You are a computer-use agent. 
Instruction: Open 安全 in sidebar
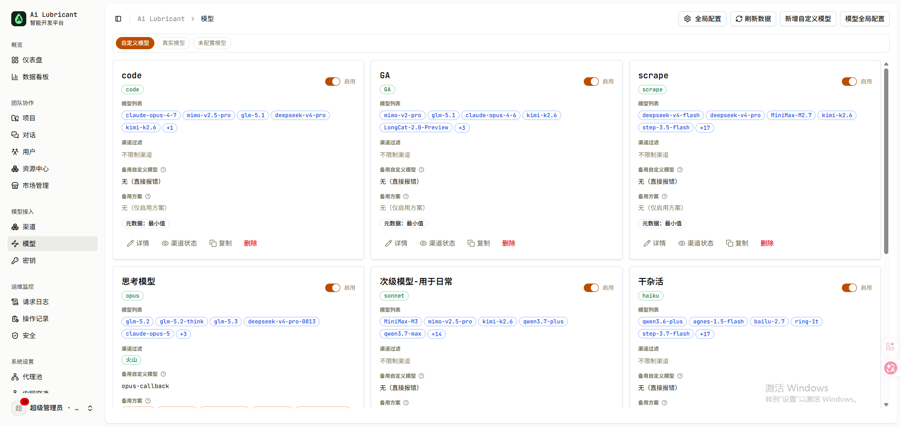(x=53, y=336)
